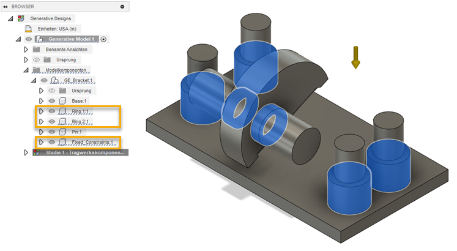Select the Modellkomponenten label
457x251 pixels.
tap(66, 70)
